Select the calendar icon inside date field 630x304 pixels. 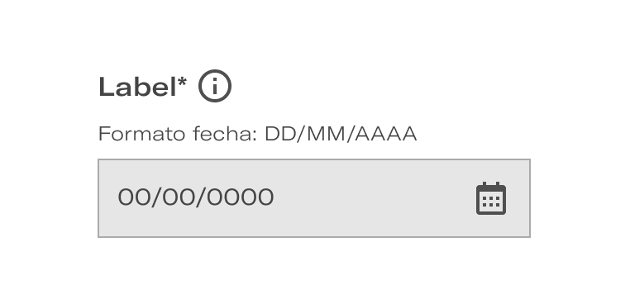click(491, 198)
